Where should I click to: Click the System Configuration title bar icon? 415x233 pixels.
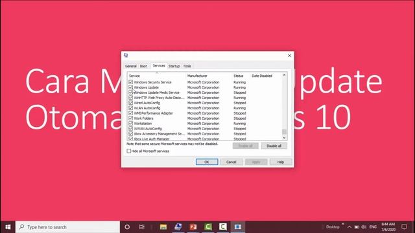tap(126, 55)
